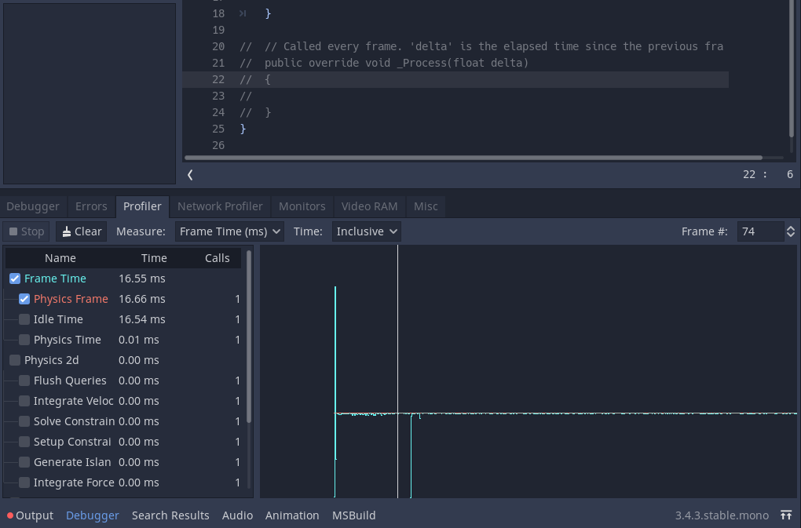Clear the profiler data
The image size is (801, 528).
pos(81,231)
